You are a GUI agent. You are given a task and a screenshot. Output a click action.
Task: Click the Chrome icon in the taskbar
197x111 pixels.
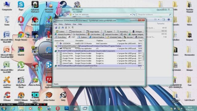[40, 108]
